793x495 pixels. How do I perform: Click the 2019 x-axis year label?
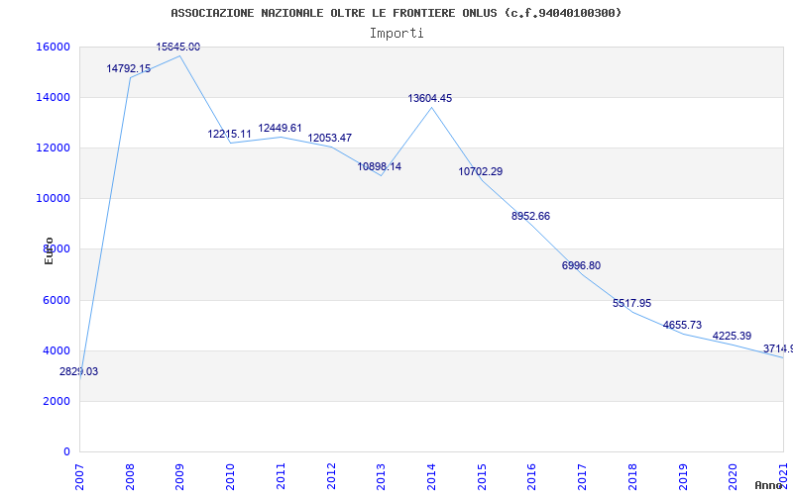[x=683, y=476]
